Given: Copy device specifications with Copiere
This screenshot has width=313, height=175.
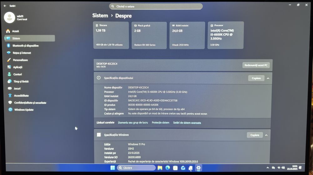Looking at the screenshot, I should coord(256,78).
